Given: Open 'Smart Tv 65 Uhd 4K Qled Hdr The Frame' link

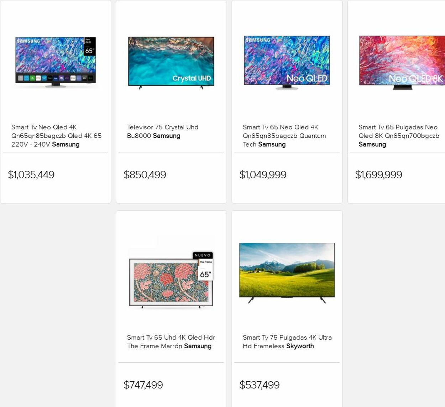Looking at the screenshot, I should pyautogui.click(x=171, y=342).
